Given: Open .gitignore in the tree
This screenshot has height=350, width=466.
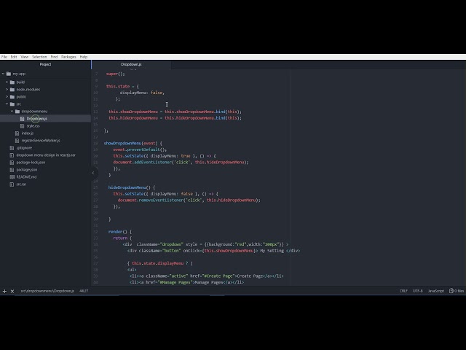Looking at the screenshot, I should tap(24, 148).
